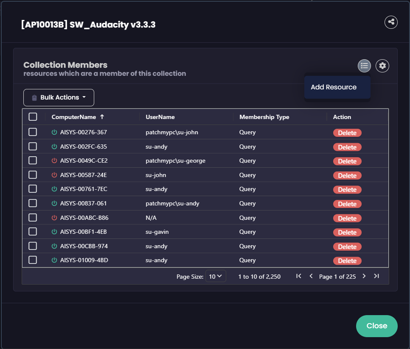The width and height of the screenshot is (410, 349).
Task: Check the box for AISYS-002FC-635
Action: click(33, 147)
